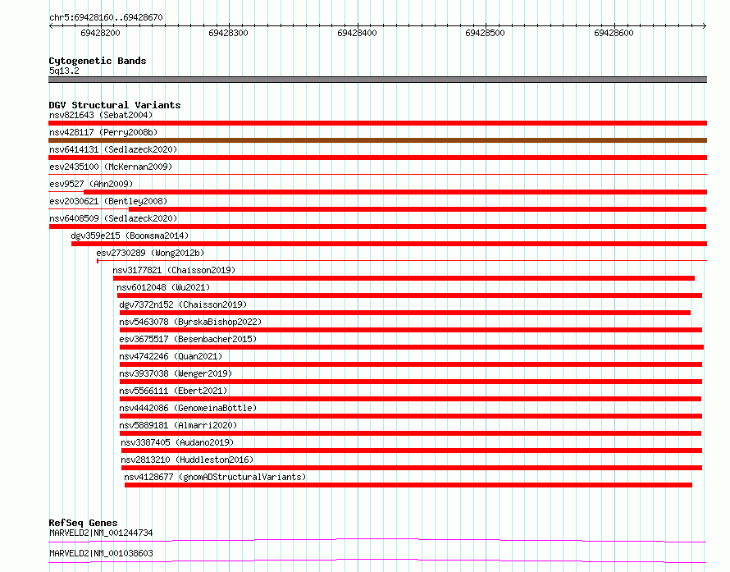Viewport: 730px width, 572px height.
Task: Open variant nsv3177821 (Chaisson2019)
Action: (x=174, y=270)
